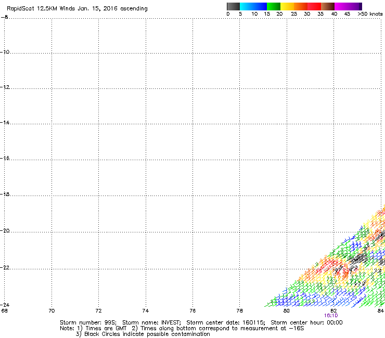Screen dimensions: 385x338
Task: Click the '-8' latitude axis label
Action: pos(4,17)
